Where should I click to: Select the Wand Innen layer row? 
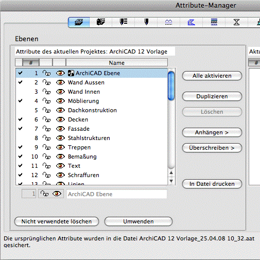pyautogui.click(x=92, y=92)
